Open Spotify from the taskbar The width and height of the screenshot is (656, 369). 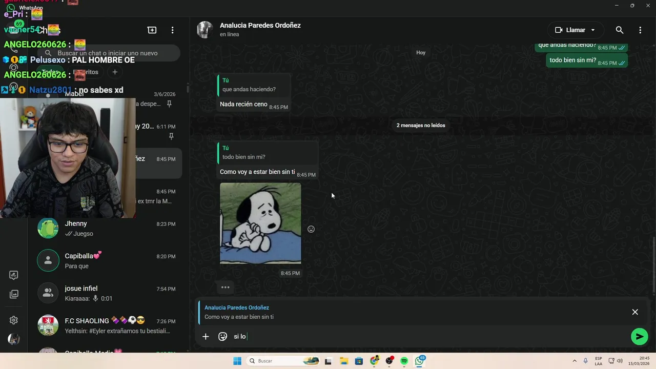tap(404, 361)
